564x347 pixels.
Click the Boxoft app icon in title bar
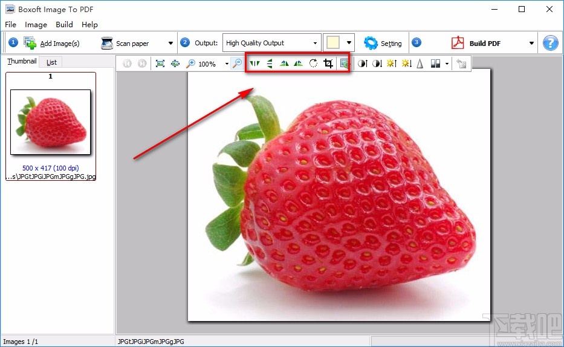click(x=10, y=9)
